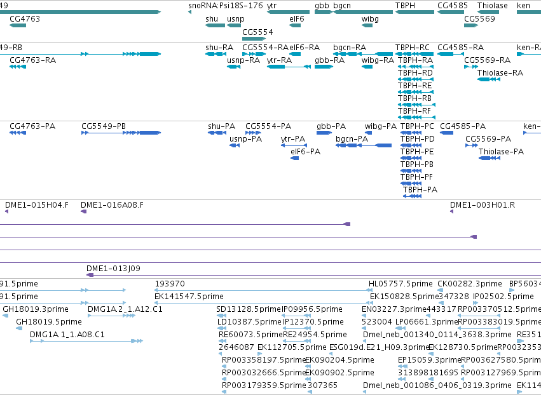The width and height of the screenshot is (541, 395).
Task: Click the shu gene label
Action: [x=212, y=18]
